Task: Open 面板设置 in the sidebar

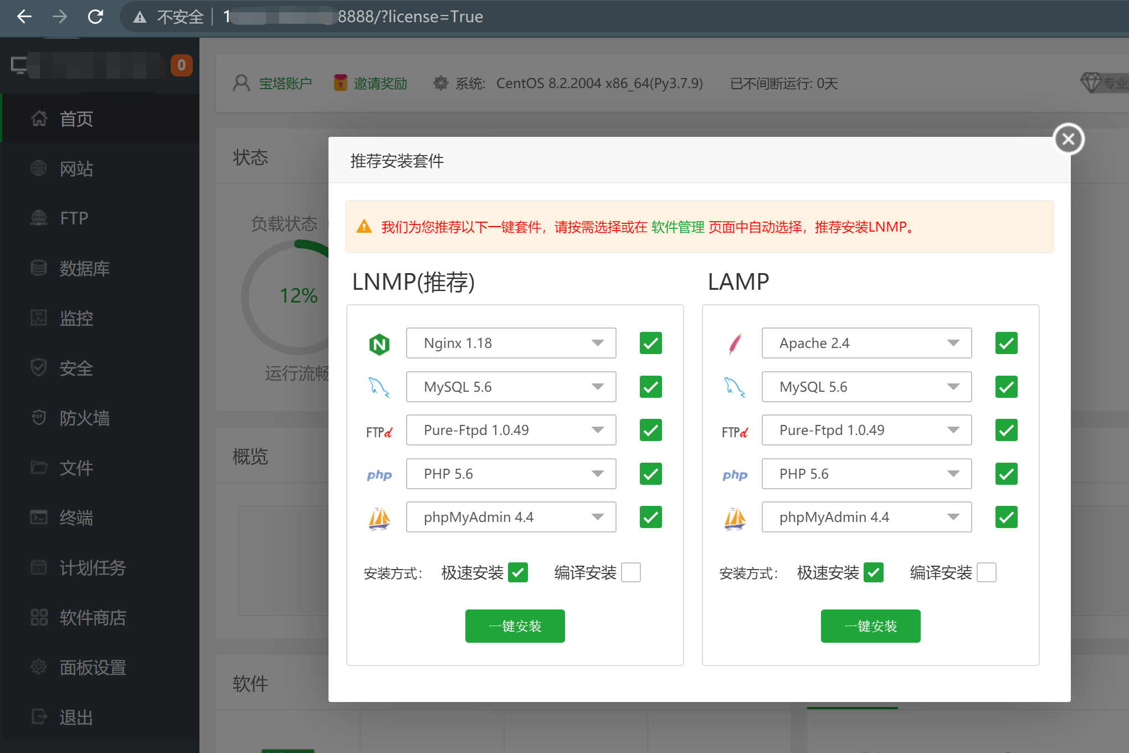Action: point(100,667)
